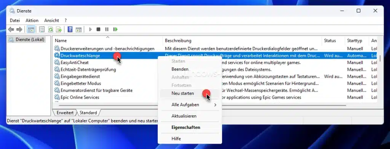The height and width of the screenshot is (149, 390).
Task: Choose Hilfe in the context menu
Action: tap(190, 139)
